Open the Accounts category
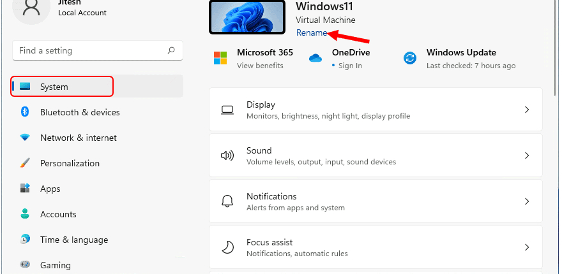Image resolution: width=562 pixels, height=274 pixels. 97,214
